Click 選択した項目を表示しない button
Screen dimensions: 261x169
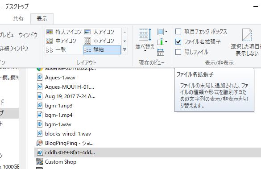coord(246,42)
